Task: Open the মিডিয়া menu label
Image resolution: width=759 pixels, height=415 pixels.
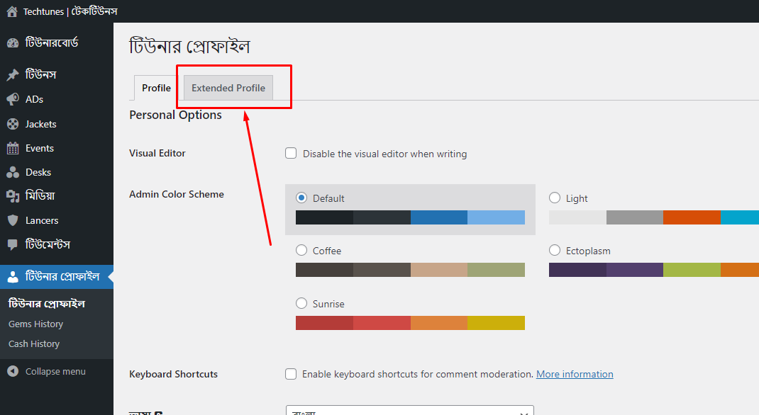Action: pos(40,195)
